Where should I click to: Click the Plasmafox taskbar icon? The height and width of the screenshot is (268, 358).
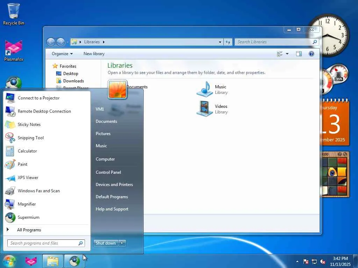click(x=31, y=261)
